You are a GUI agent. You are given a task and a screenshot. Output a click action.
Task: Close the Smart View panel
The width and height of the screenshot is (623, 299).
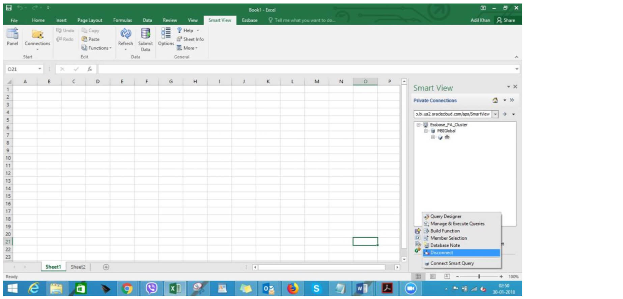(515, 87)
